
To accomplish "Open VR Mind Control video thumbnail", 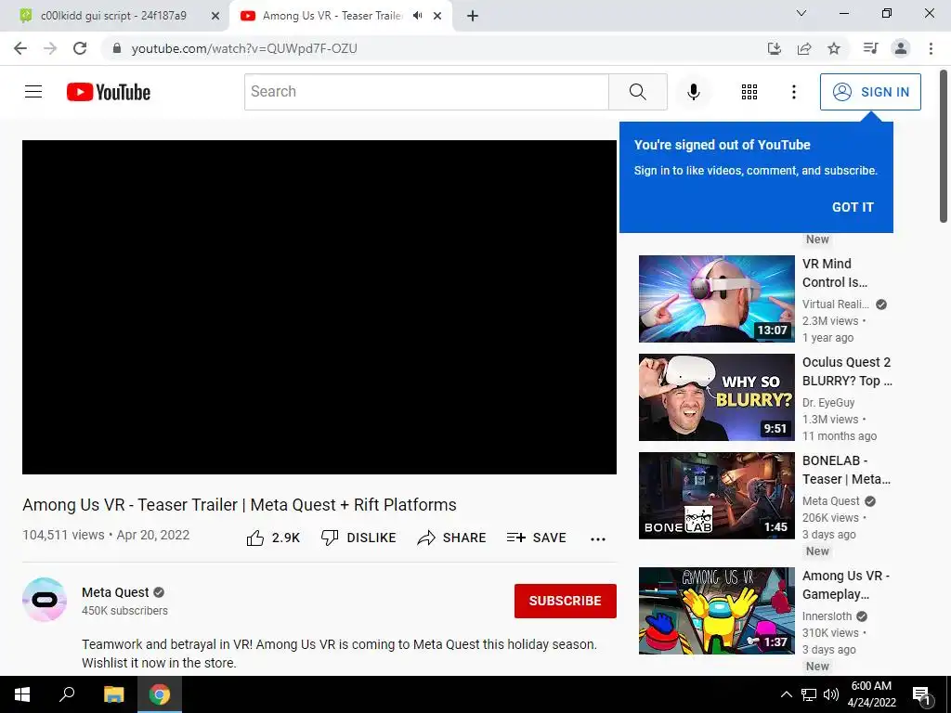I will [716, 299].
